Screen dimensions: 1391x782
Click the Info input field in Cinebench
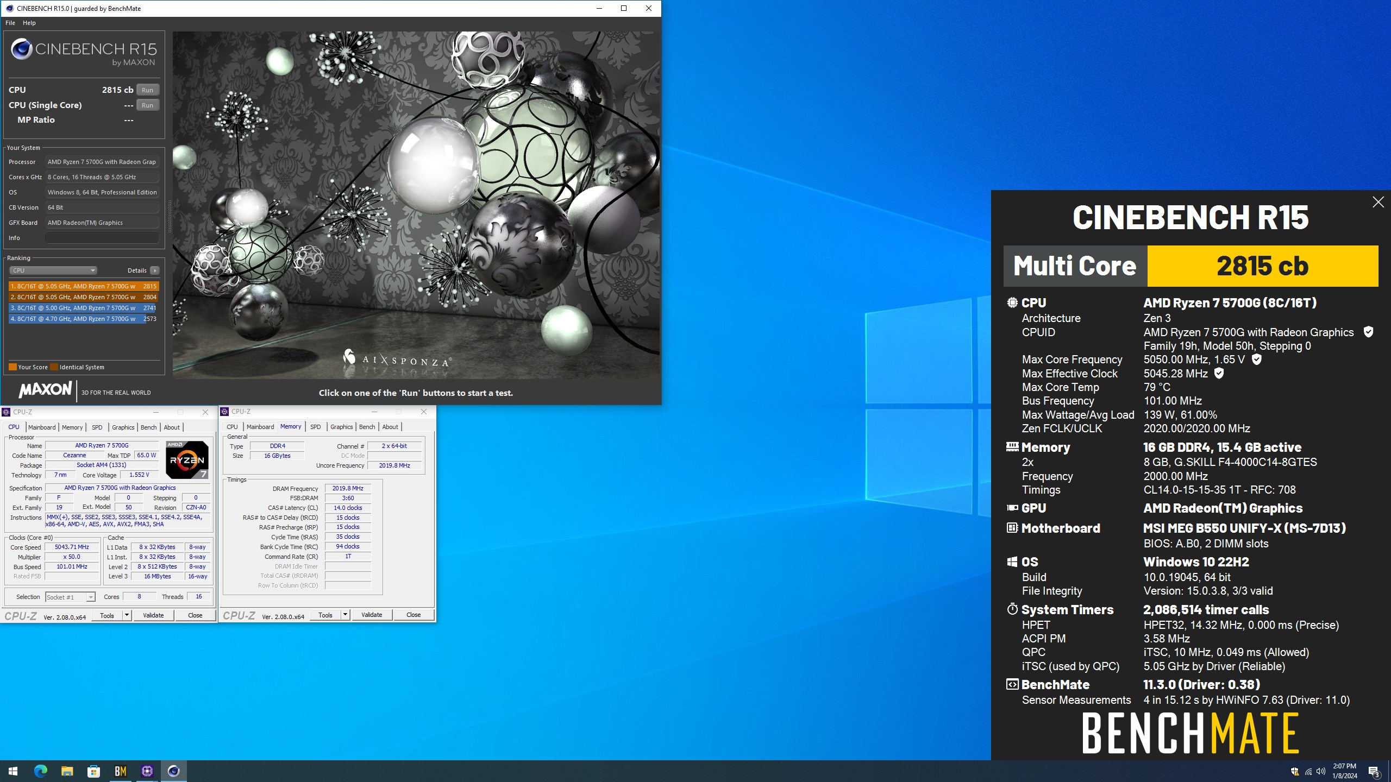102,238
